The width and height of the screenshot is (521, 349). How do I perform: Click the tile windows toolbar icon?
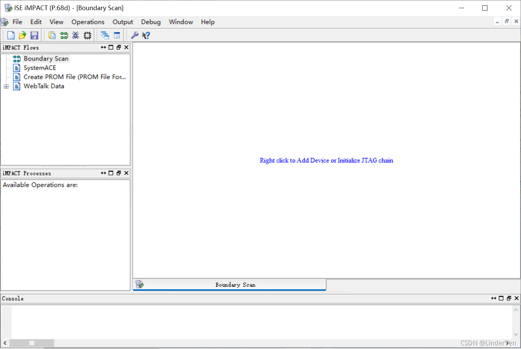click(117, 35)
